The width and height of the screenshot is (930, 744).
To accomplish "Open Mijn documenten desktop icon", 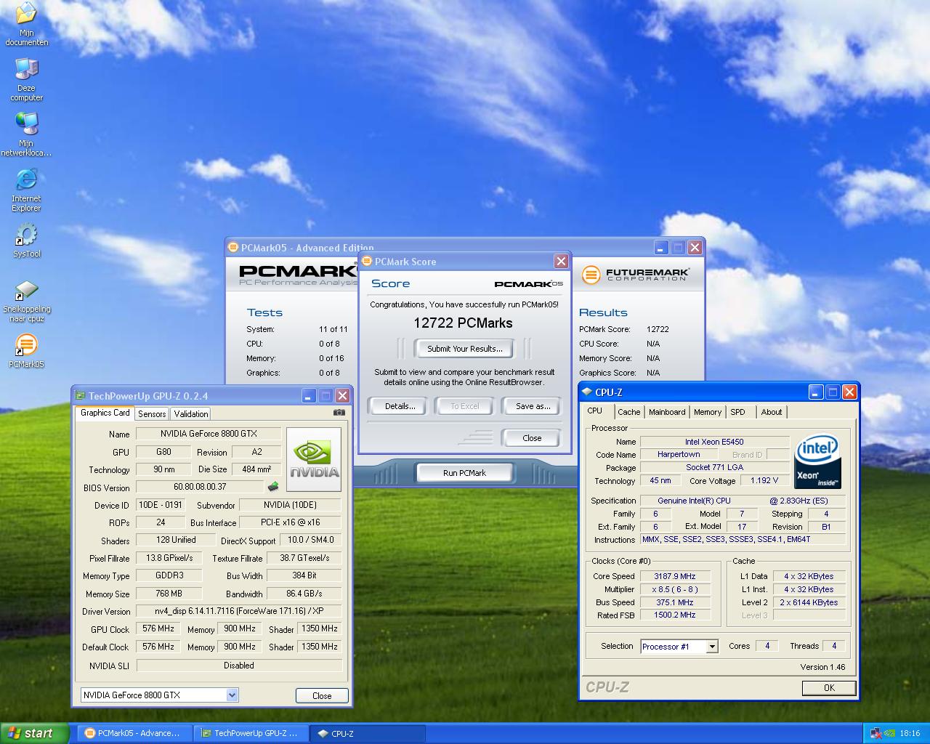I will (x=26, y=24).
